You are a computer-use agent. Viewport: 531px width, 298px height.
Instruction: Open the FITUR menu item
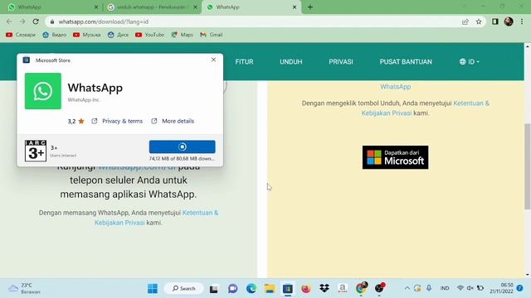pos(244,62)
